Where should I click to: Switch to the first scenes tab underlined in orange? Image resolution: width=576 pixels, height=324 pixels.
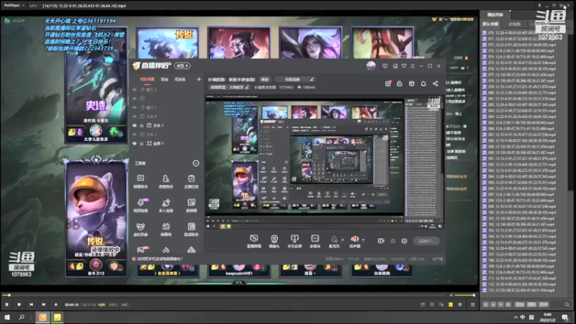(x=147, y=79)
